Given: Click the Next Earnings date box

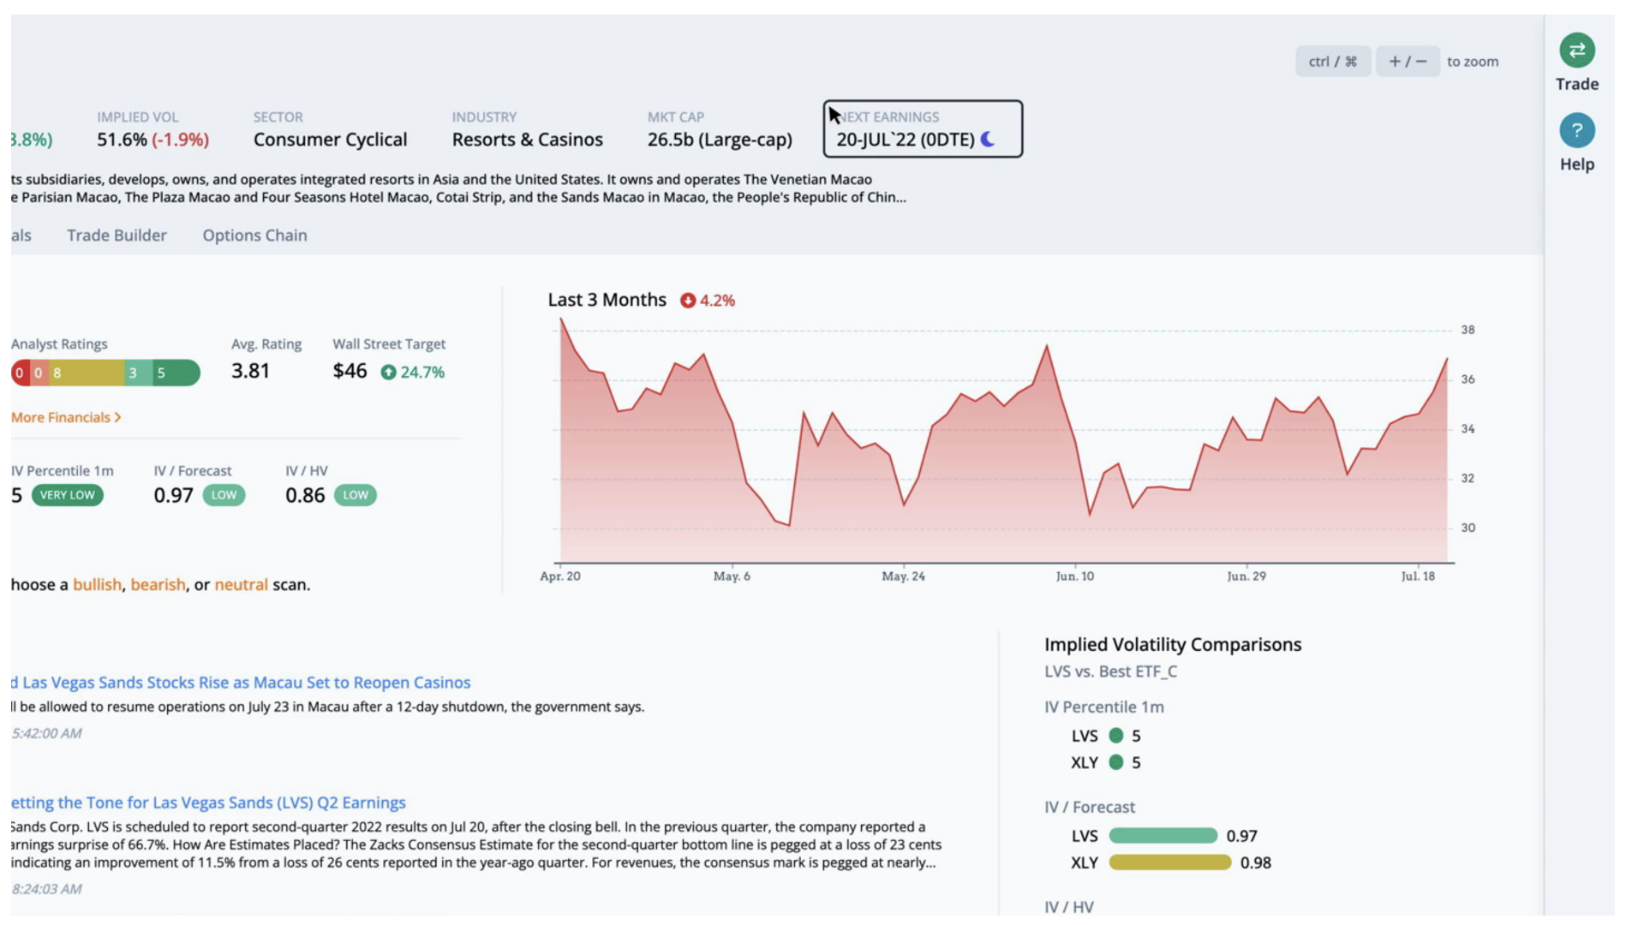Looking at the screenshot, I should (922, 129).
